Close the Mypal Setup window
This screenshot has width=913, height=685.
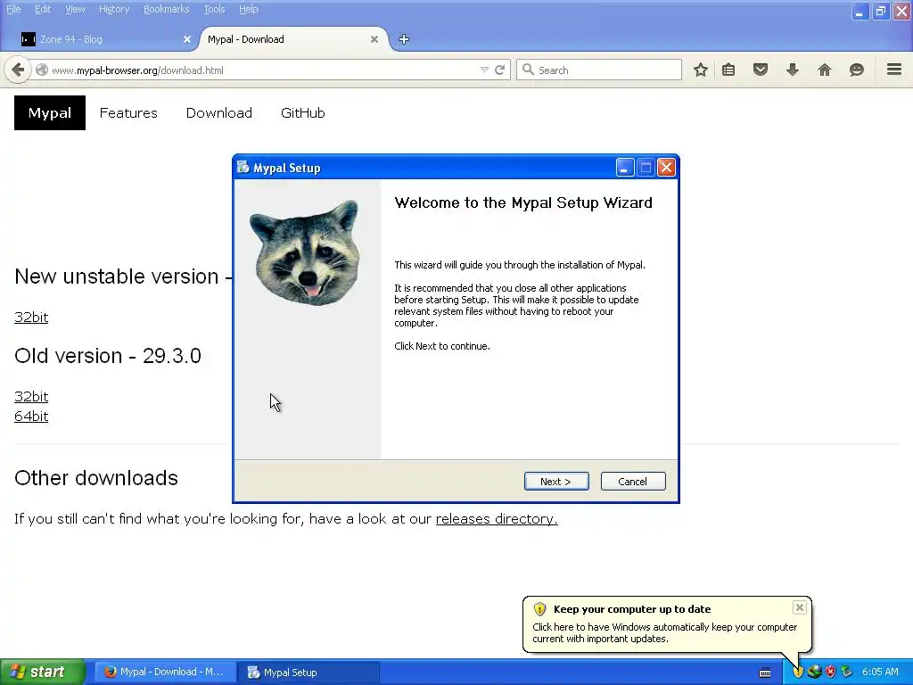pyautogui.click(x=666, y=168)
